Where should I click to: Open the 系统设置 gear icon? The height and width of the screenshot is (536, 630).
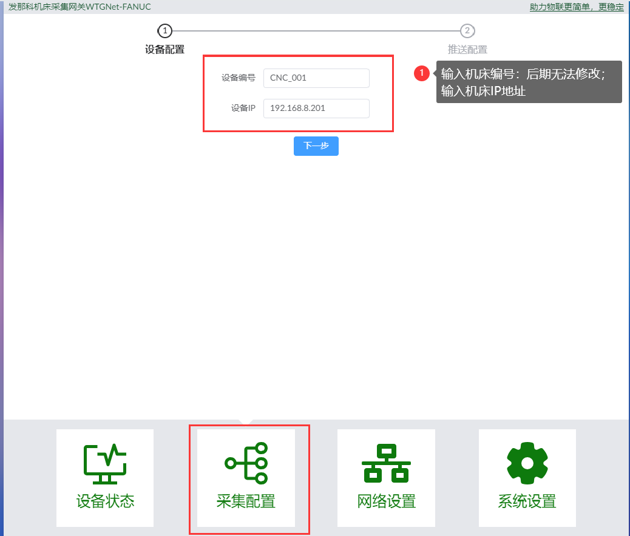(x=527, y=463)
